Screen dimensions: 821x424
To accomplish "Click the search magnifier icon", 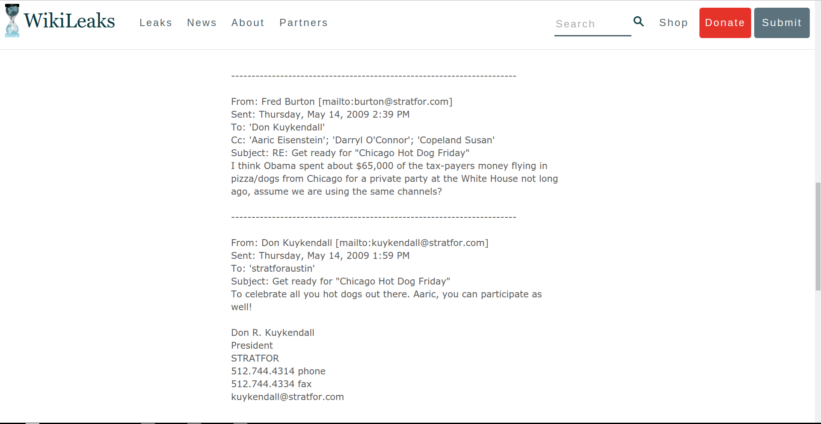I will coord(638,21).
